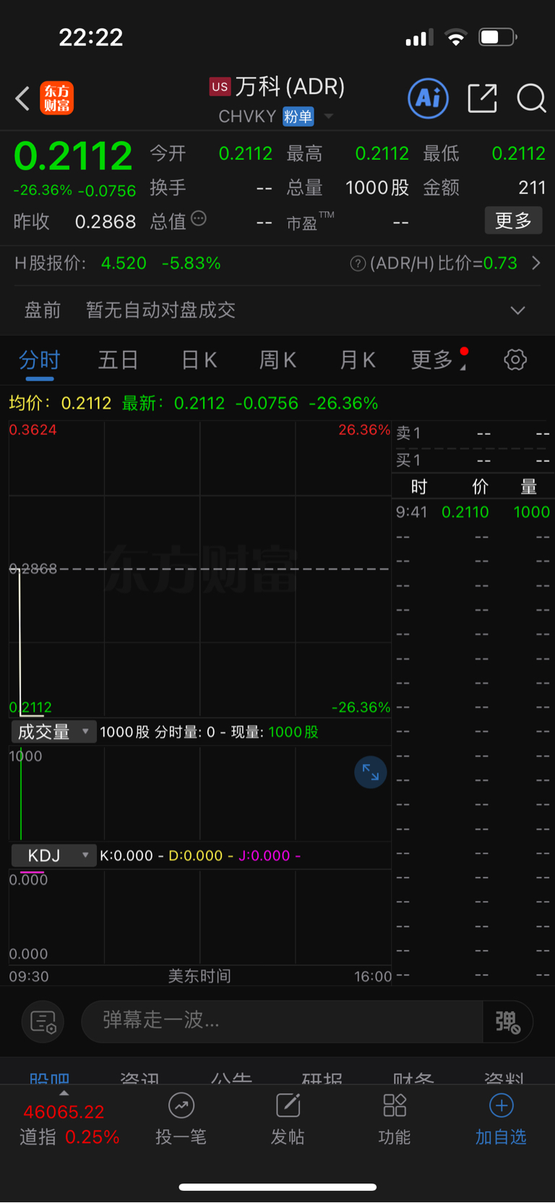Tap the 今开 0.2112 value
Screen dimensions: 555x1203
point(246,154)
